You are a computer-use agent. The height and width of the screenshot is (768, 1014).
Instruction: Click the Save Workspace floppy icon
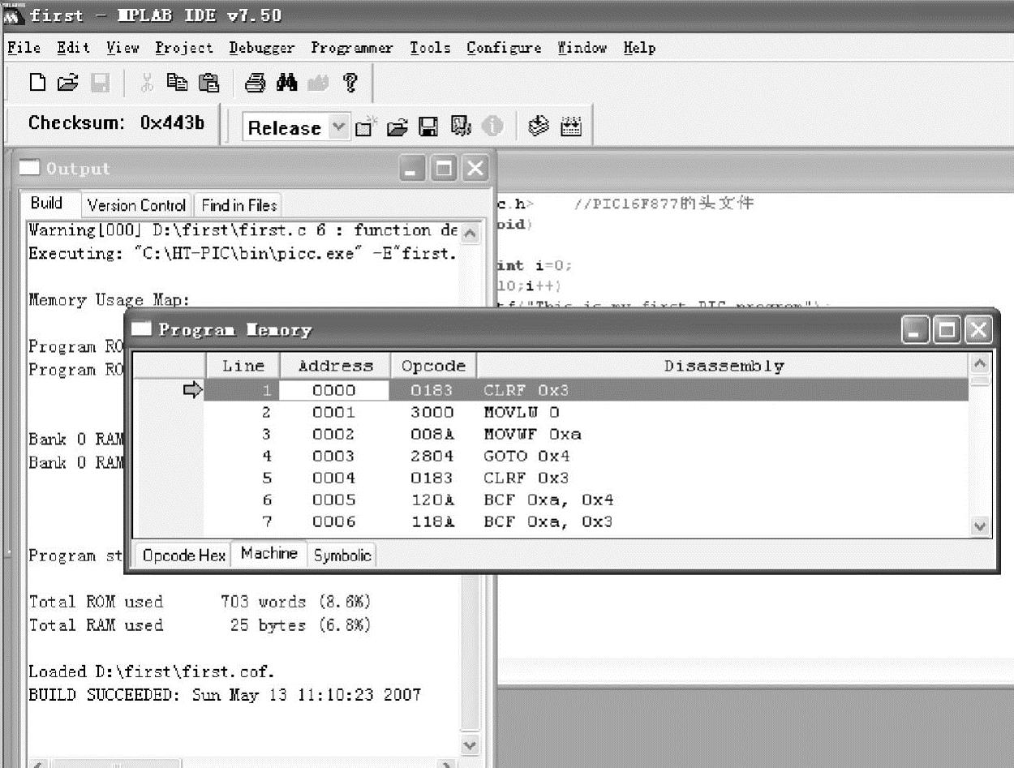click(x=428, y=127)
